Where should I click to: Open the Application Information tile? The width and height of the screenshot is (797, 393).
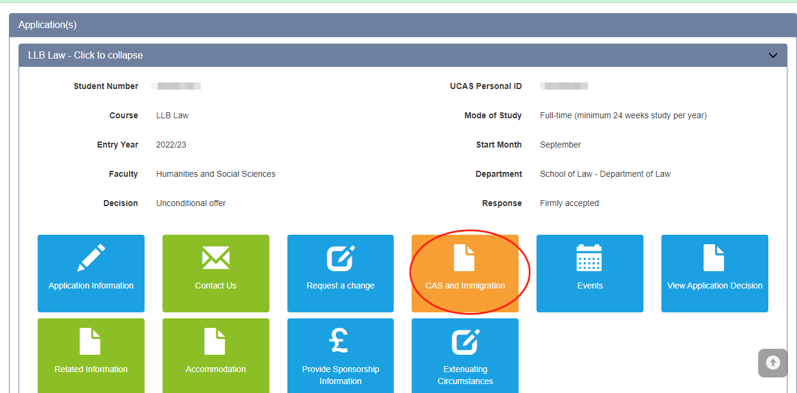tap(91, 274)
